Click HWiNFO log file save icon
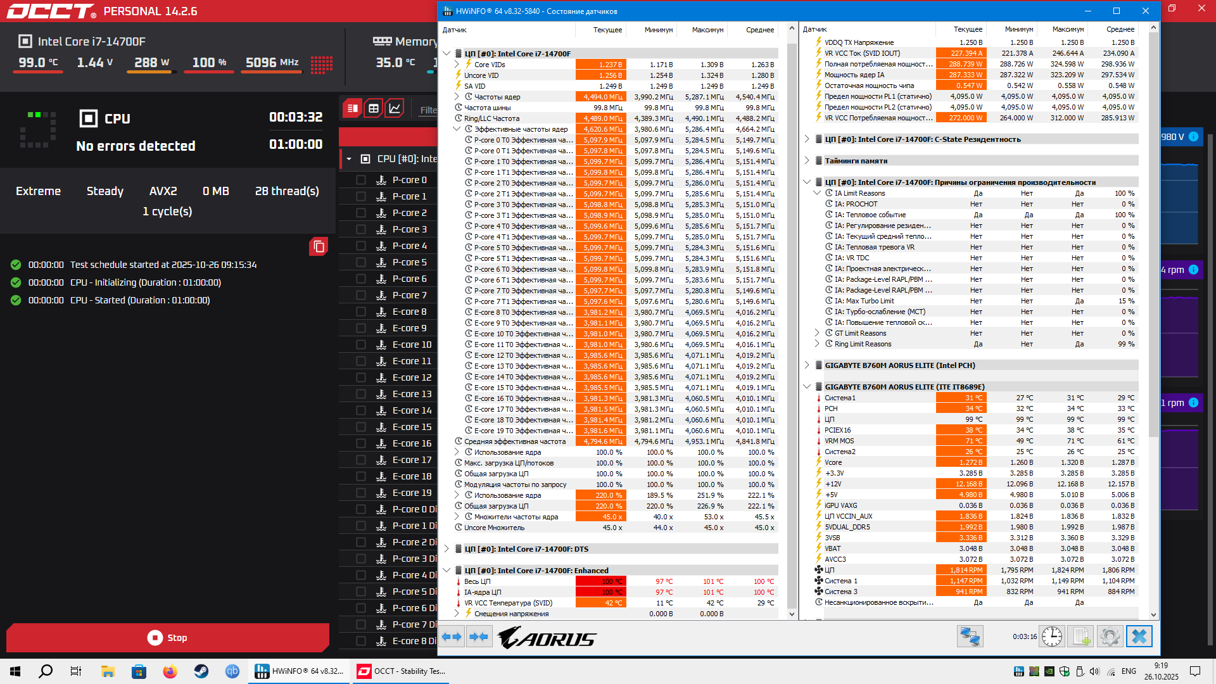Image resolution: width=1216 pixels, height=684 pixels. tap(1080, 636)
